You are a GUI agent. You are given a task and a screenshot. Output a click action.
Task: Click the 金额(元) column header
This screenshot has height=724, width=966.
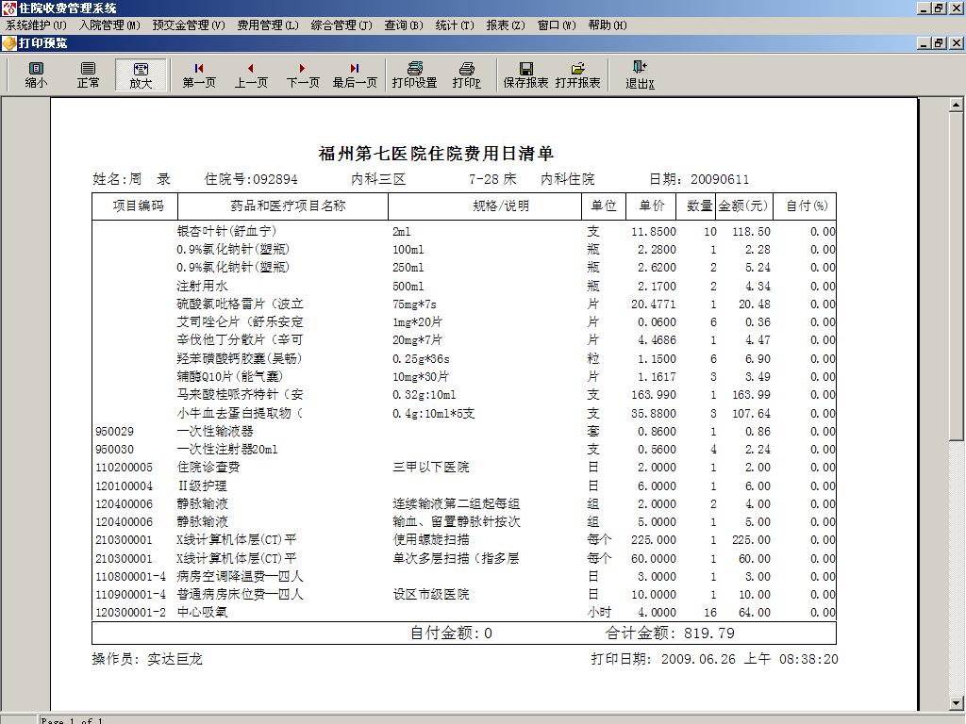(x=743, y=206)
